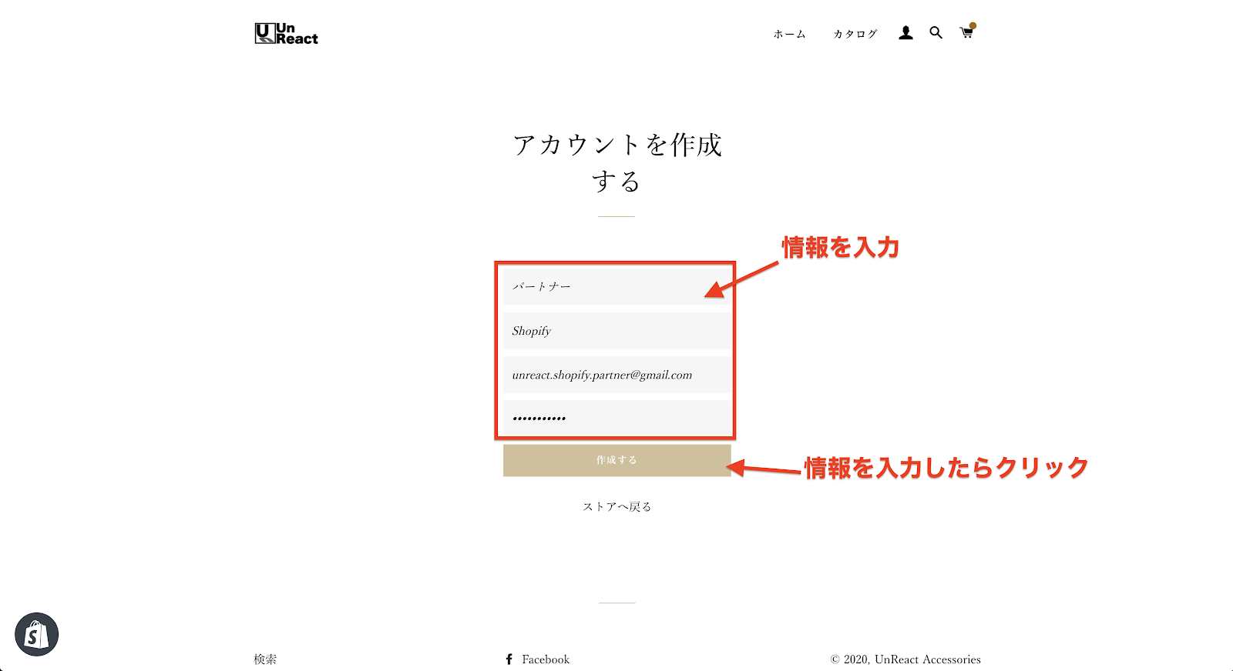Open the Facebook text link in the footer
The image size is (1233, 671).
[546, 659]
